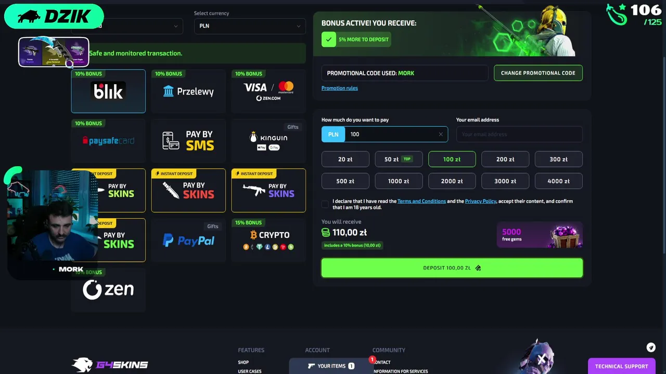Select the 1000 zł amount

tap(399, 181)
